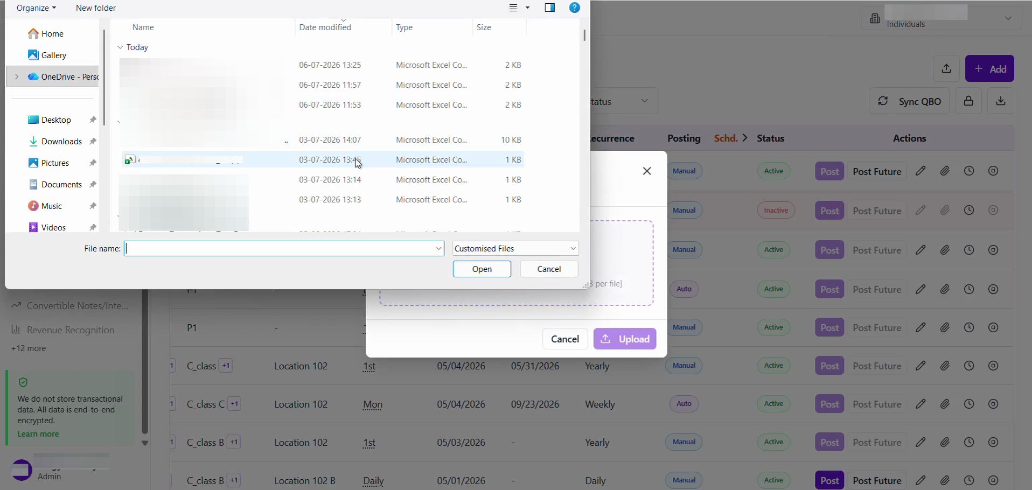This screenshot has width=1032, height=490.
Task: Sort files by Date modified column
Action: point(325,27)
